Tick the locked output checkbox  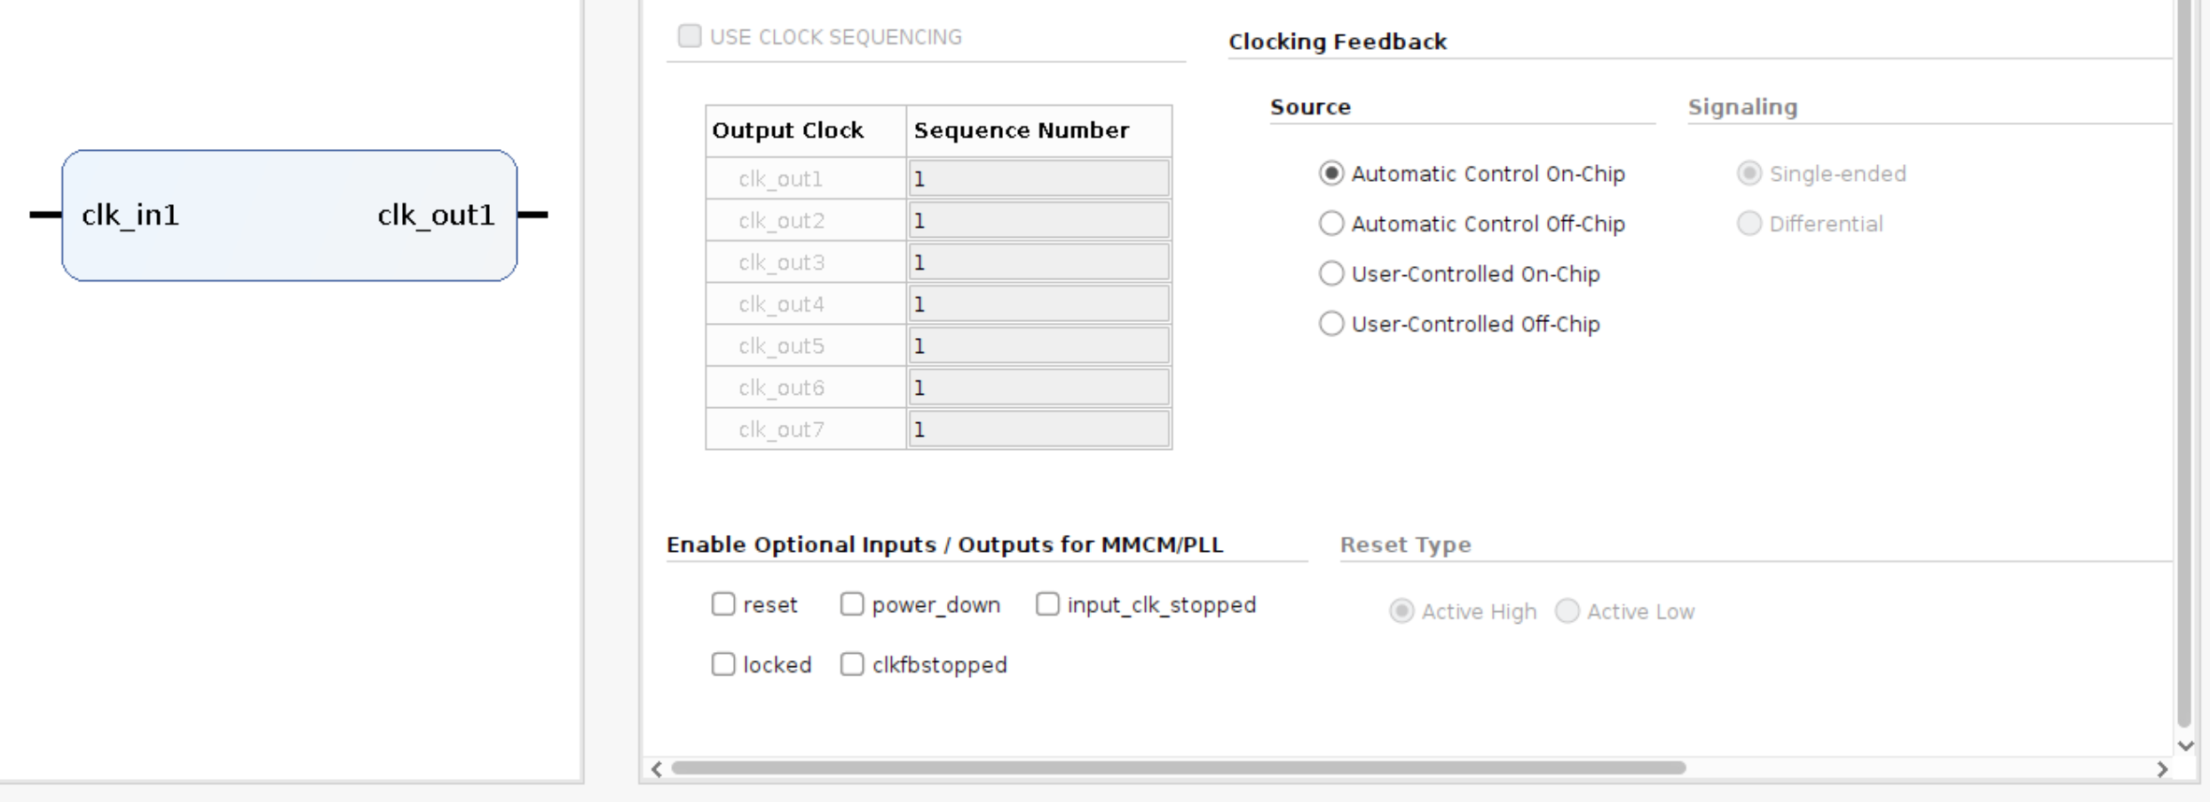pyautogui.click(x=723, y=664)
